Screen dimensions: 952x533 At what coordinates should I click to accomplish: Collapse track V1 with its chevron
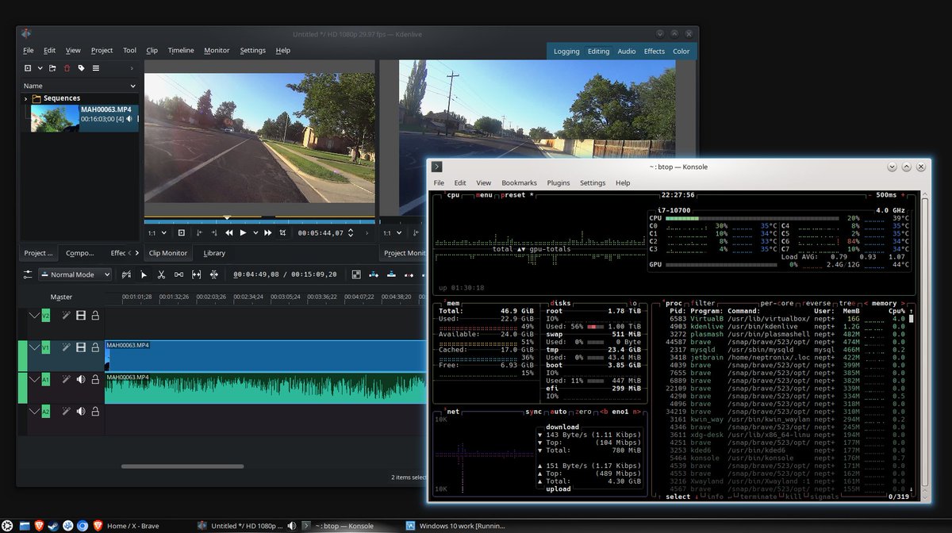[33, 347]
